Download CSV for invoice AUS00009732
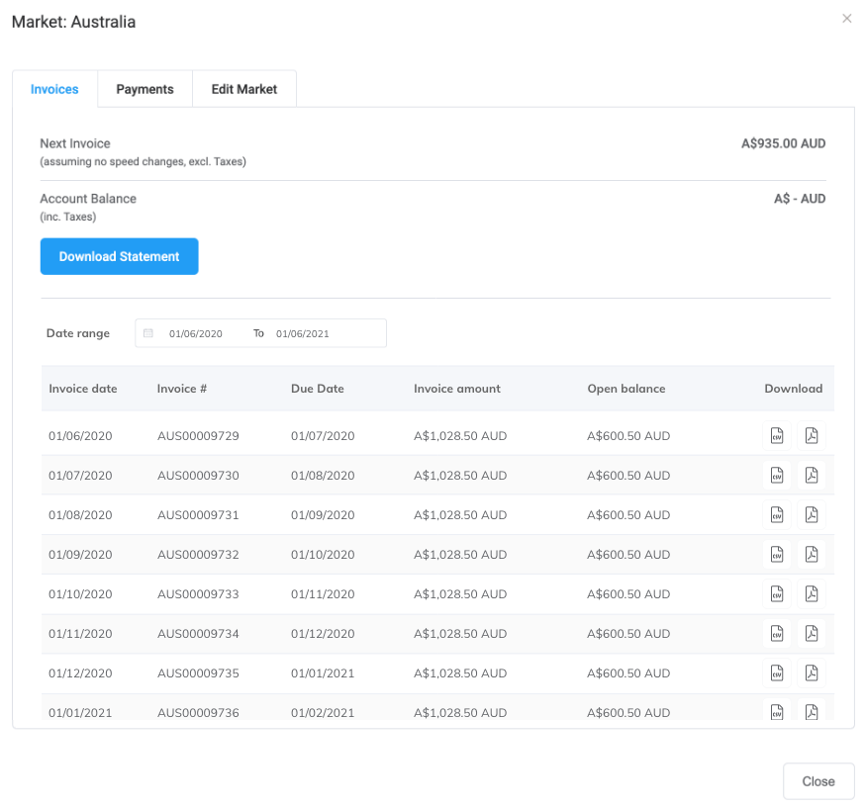The image size is (865, 806). [x=777, y=554]
